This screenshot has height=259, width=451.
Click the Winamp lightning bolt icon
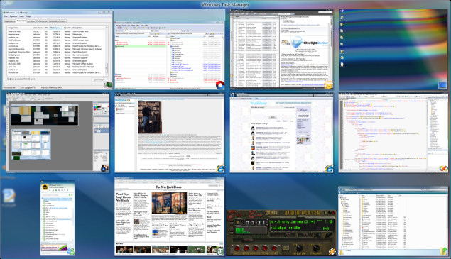tap(332, 252)
